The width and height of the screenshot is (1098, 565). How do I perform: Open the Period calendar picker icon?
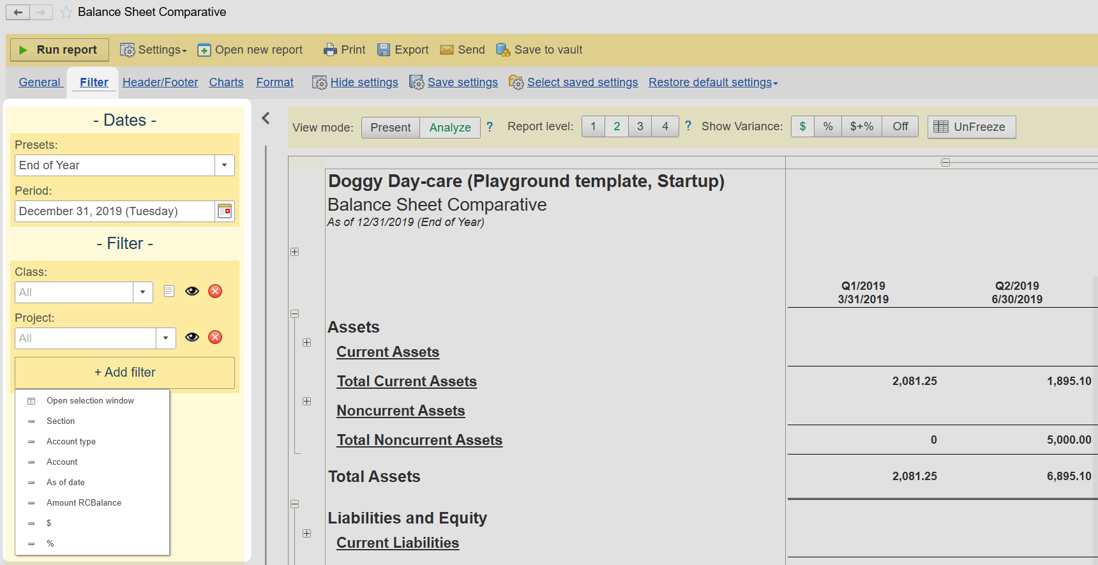point(225,211)
